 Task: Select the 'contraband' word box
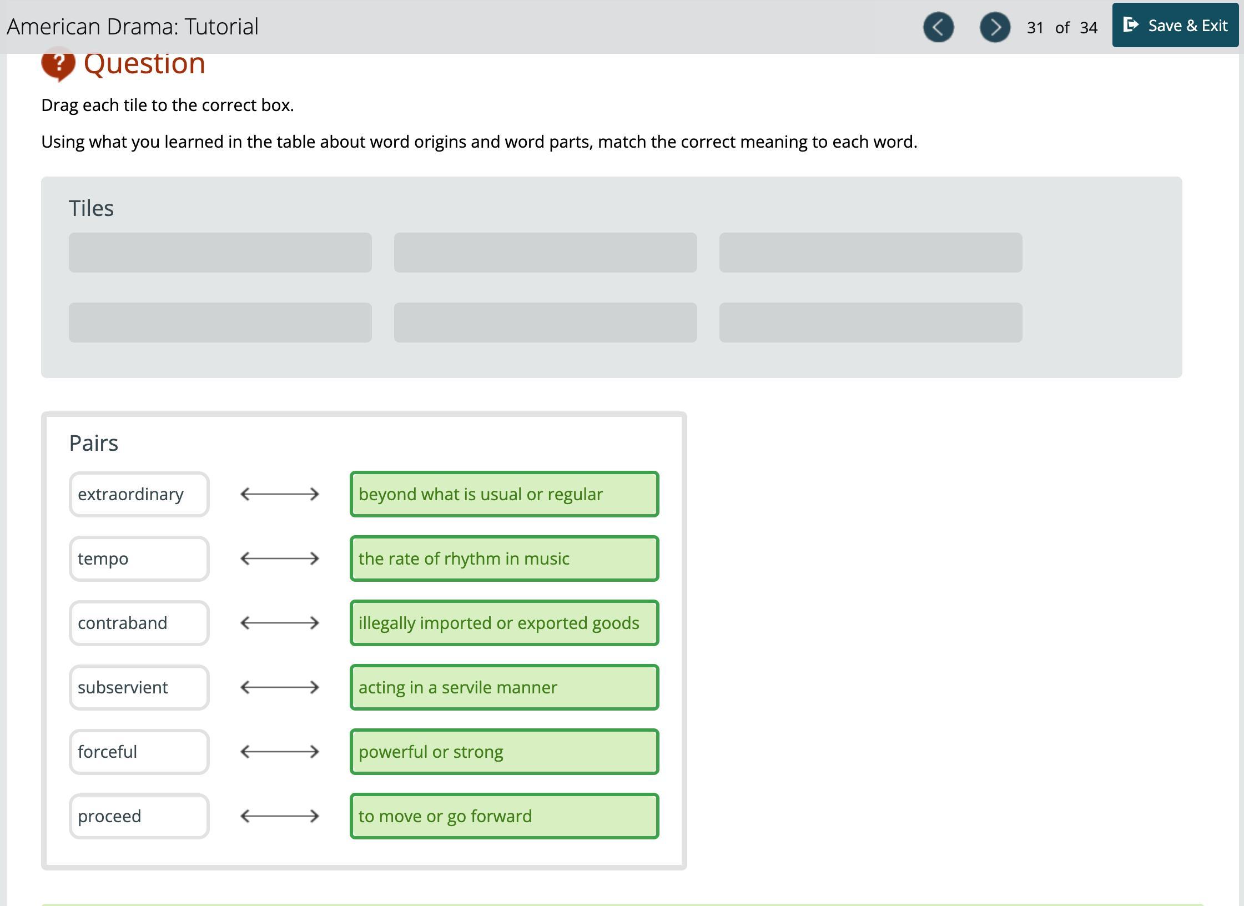point(139,623)
